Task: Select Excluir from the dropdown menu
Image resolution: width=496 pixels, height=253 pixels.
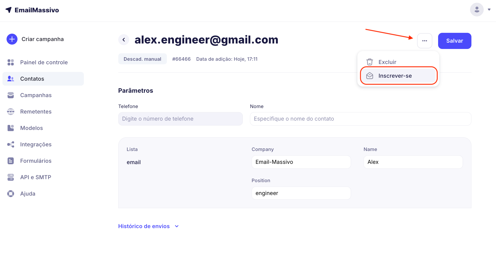Action: [x=387, y=62]
